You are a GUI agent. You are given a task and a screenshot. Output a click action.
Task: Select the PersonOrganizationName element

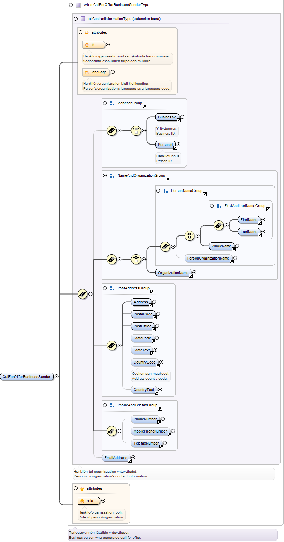208,258
